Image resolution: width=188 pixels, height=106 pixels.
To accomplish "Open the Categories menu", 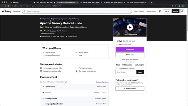I will [16, 11].
